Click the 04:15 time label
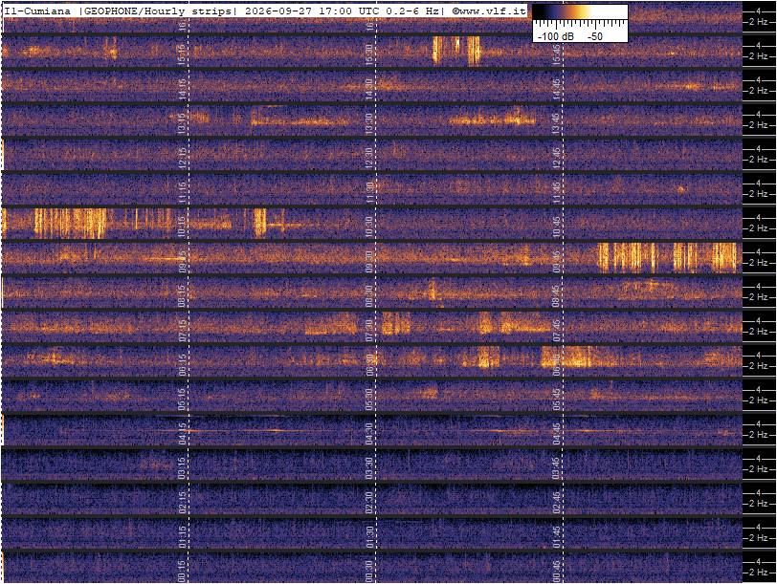This screenshot has height=584, width=777. pos(182,434)
